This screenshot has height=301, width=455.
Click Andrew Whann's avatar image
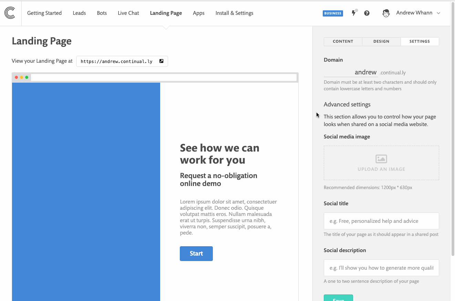(386, 13)
